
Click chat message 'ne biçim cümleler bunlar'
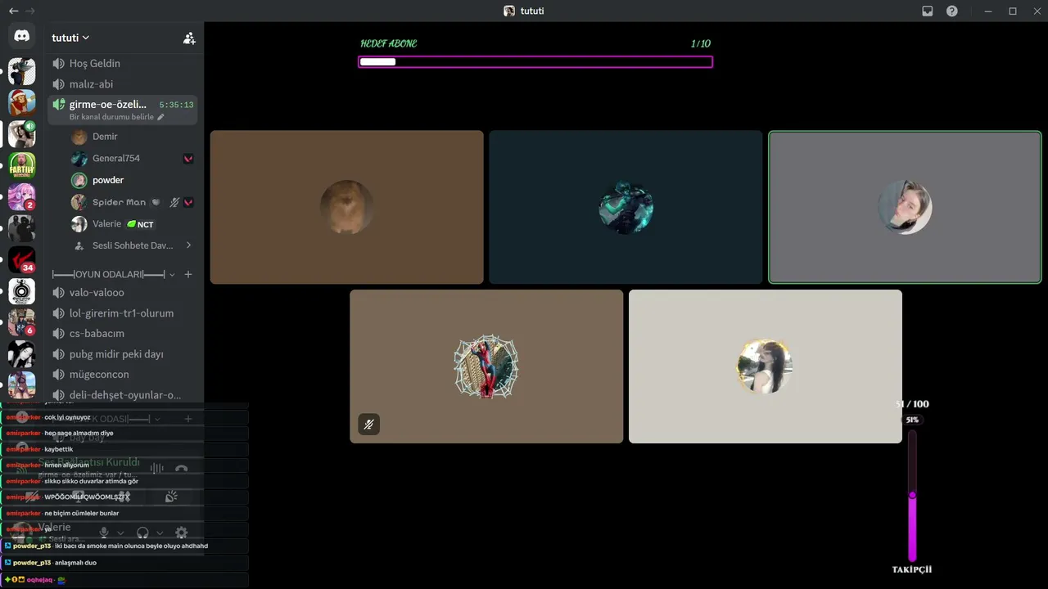click(82, 513)
